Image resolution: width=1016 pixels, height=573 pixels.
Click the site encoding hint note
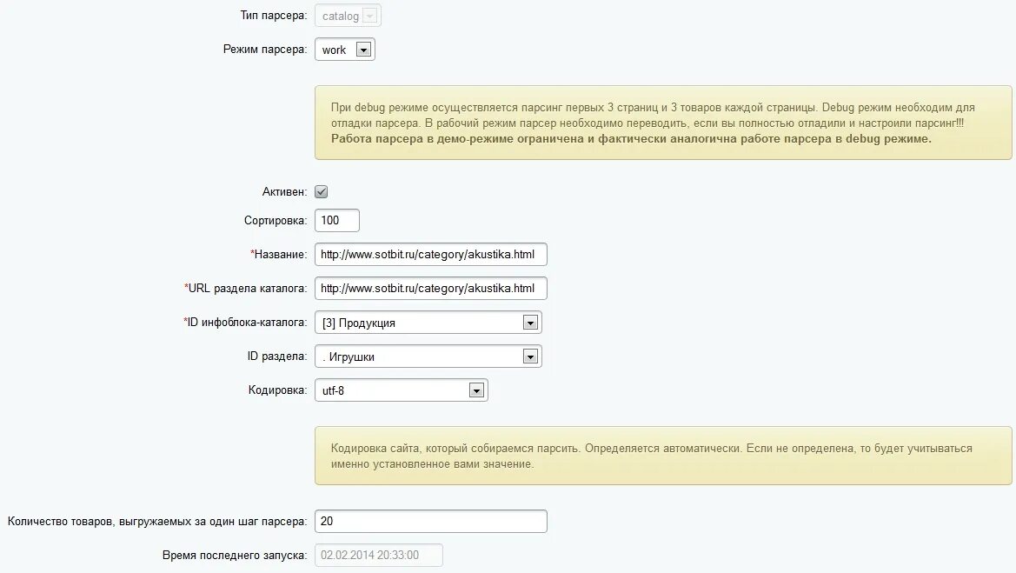pyautogui.click(x=662, y=456)
